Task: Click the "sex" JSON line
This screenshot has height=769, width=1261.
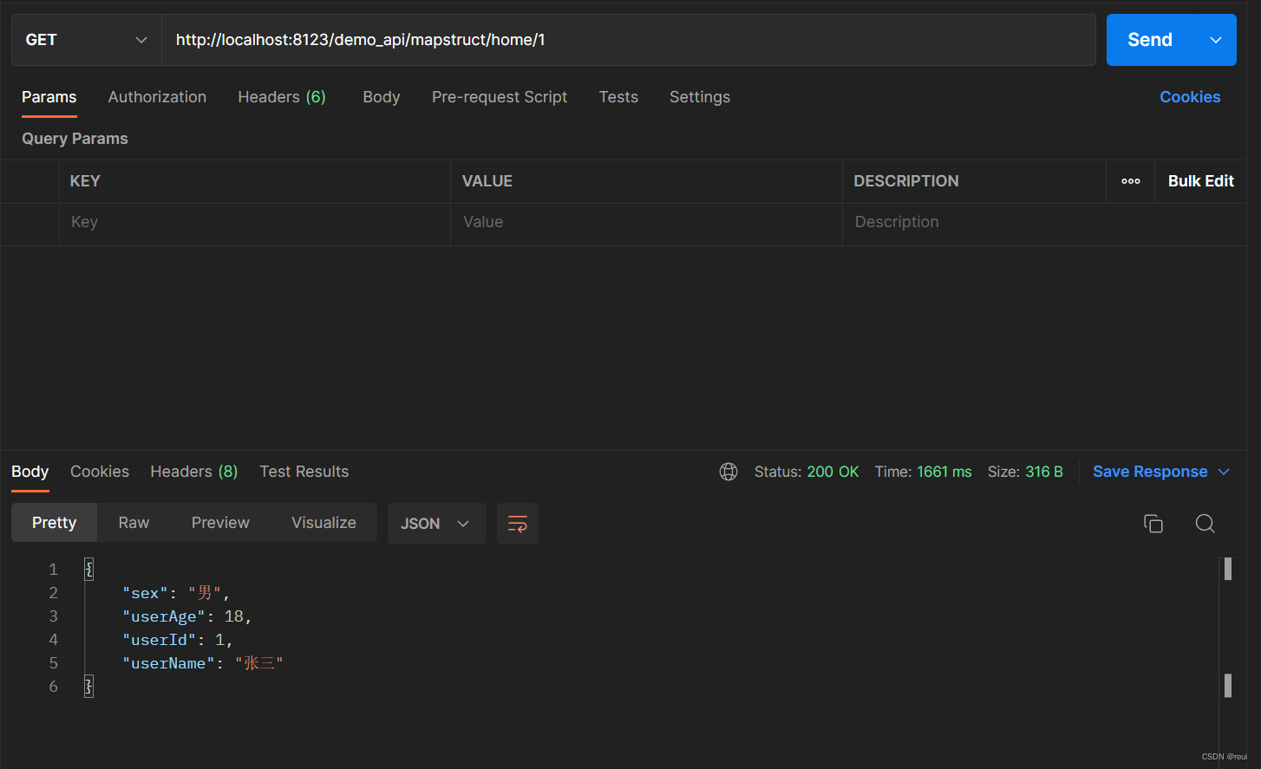Action: coord(176,593)
